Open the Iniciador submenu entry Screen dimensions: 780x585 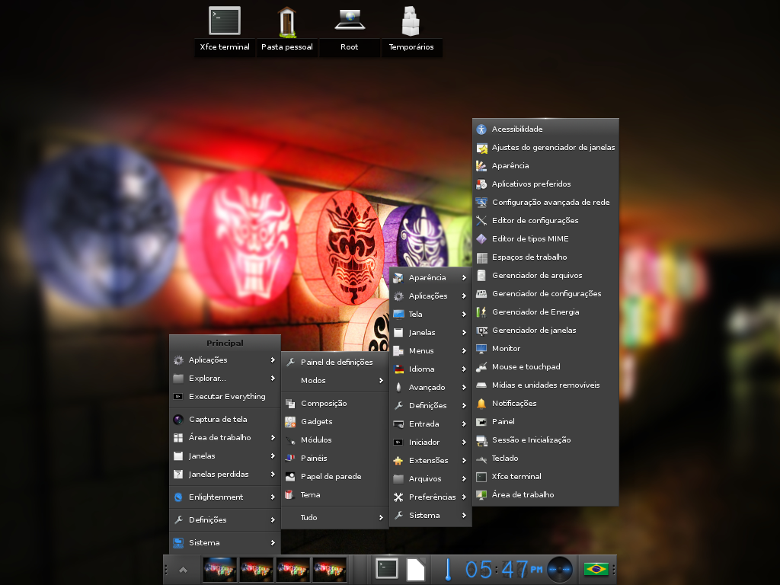point(430,443)
